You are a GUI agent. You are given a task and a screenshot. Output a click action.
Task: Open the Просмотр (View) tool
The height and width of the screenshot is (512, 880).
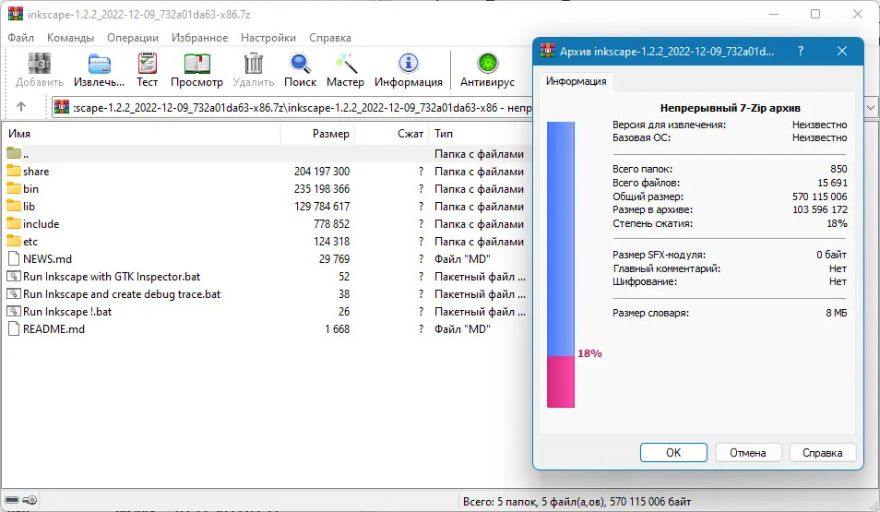tap(197, 64)
